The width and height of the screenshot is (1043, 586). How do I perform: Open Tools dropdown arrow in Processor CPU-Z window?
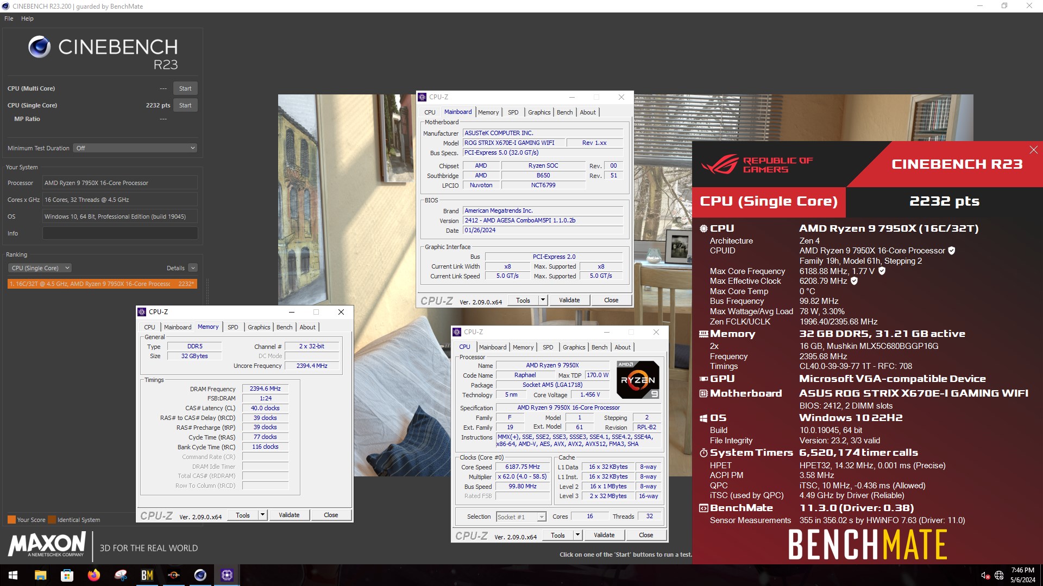coord(577,535)
